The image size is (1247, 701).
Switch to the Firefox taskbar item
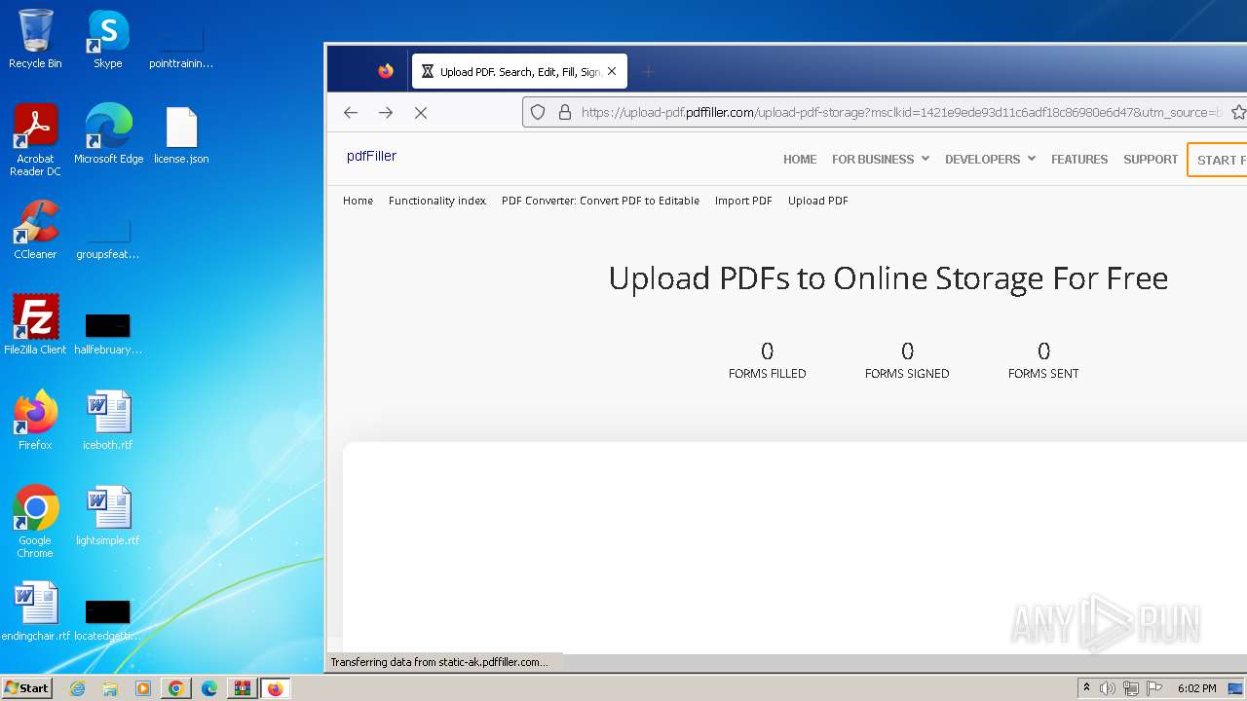pos(275,688)
